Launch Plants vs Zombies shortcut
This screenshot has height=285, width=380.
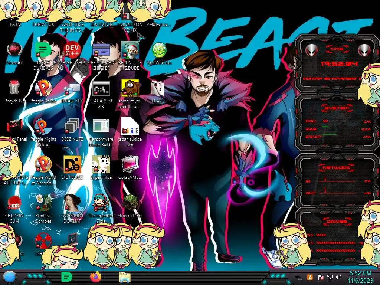[x=43, y=203]
